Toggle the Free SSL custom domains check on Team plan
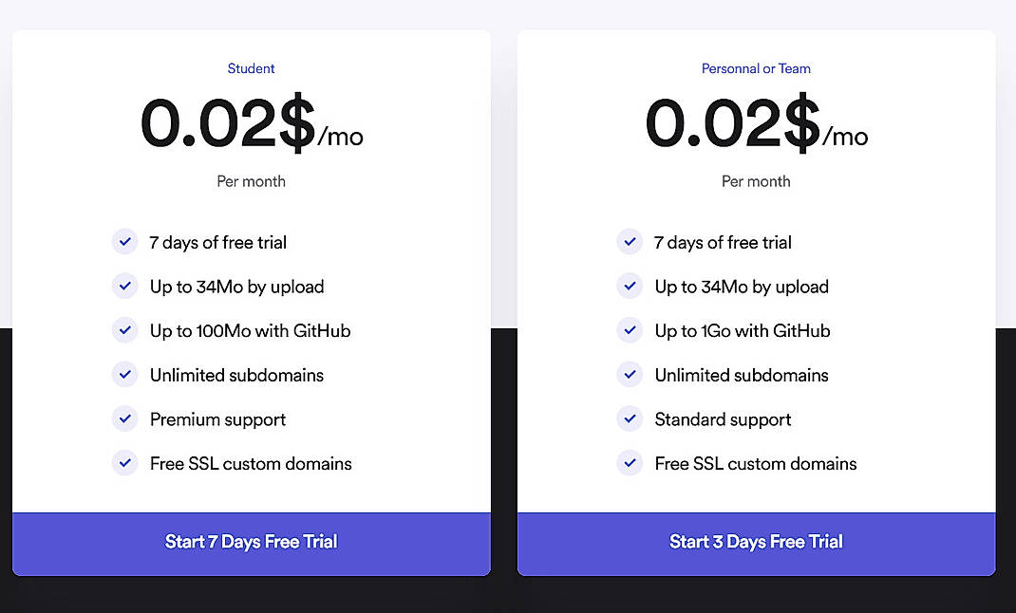Viewport: 1016px width, 613px height. 630,463
